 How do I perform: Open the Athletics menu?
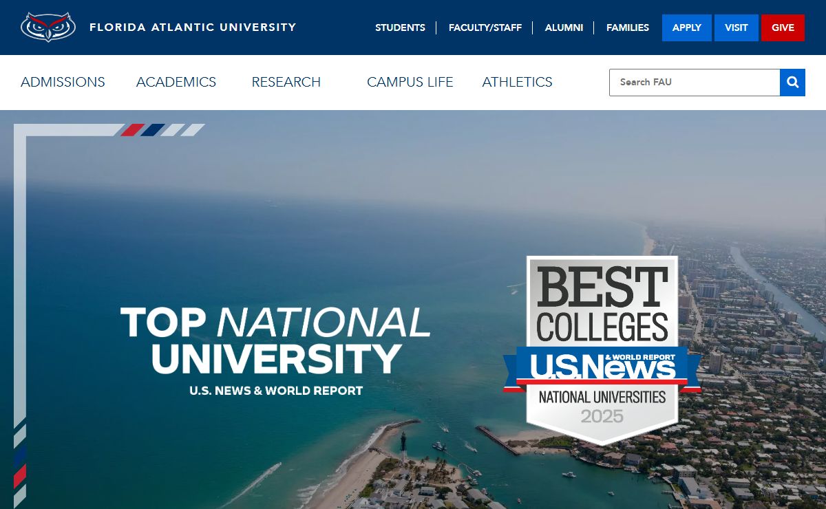pos(518,82)
